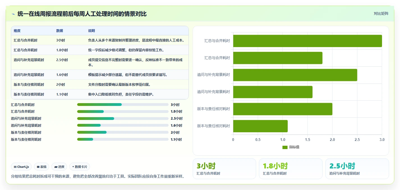Viewport: 400px width, 190px height.
Task: Click the shortest chart bar ending at 1.1
Action: click(260, 126)
